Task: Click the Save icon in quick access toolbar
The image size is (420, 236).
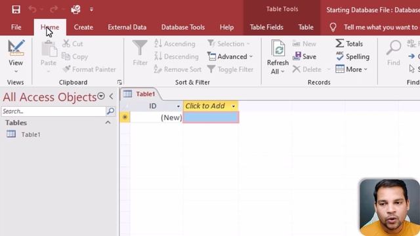Action: click(16, 10)
